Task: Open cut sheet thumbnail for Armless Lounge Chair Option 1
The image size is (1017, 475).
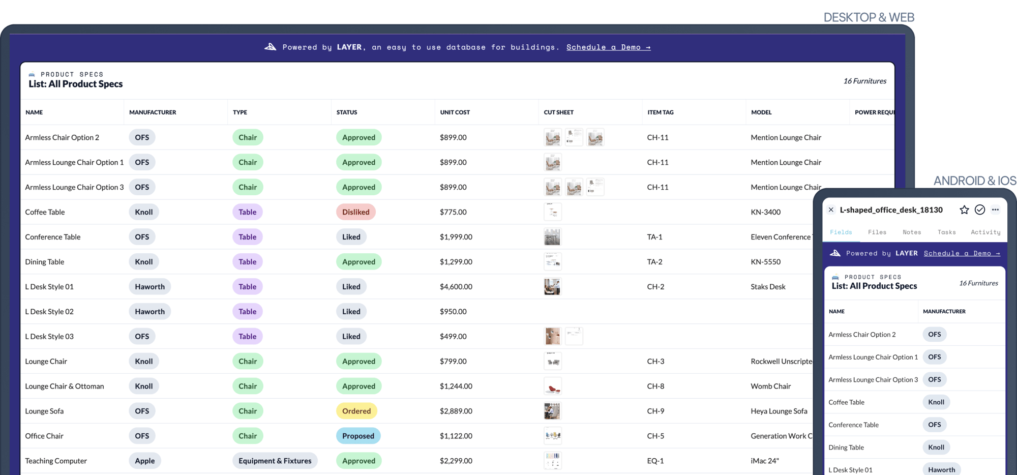Action: 553,162
